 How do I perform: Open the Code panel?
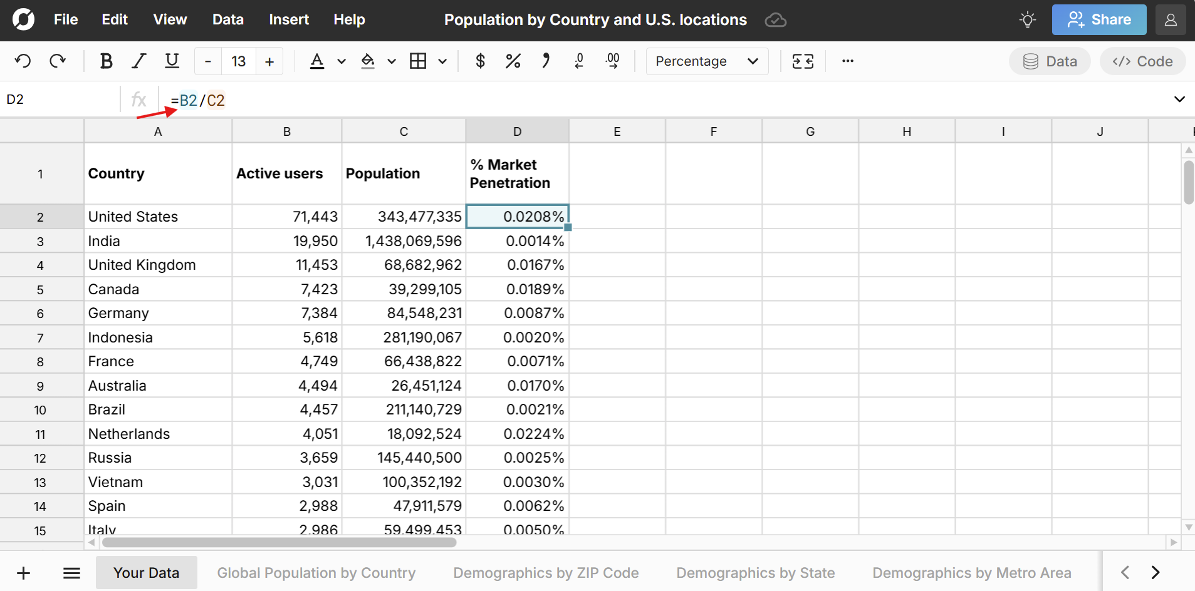(x=1141, y=61)
